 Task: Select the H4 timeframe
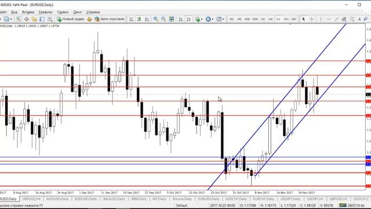[271, 19]
